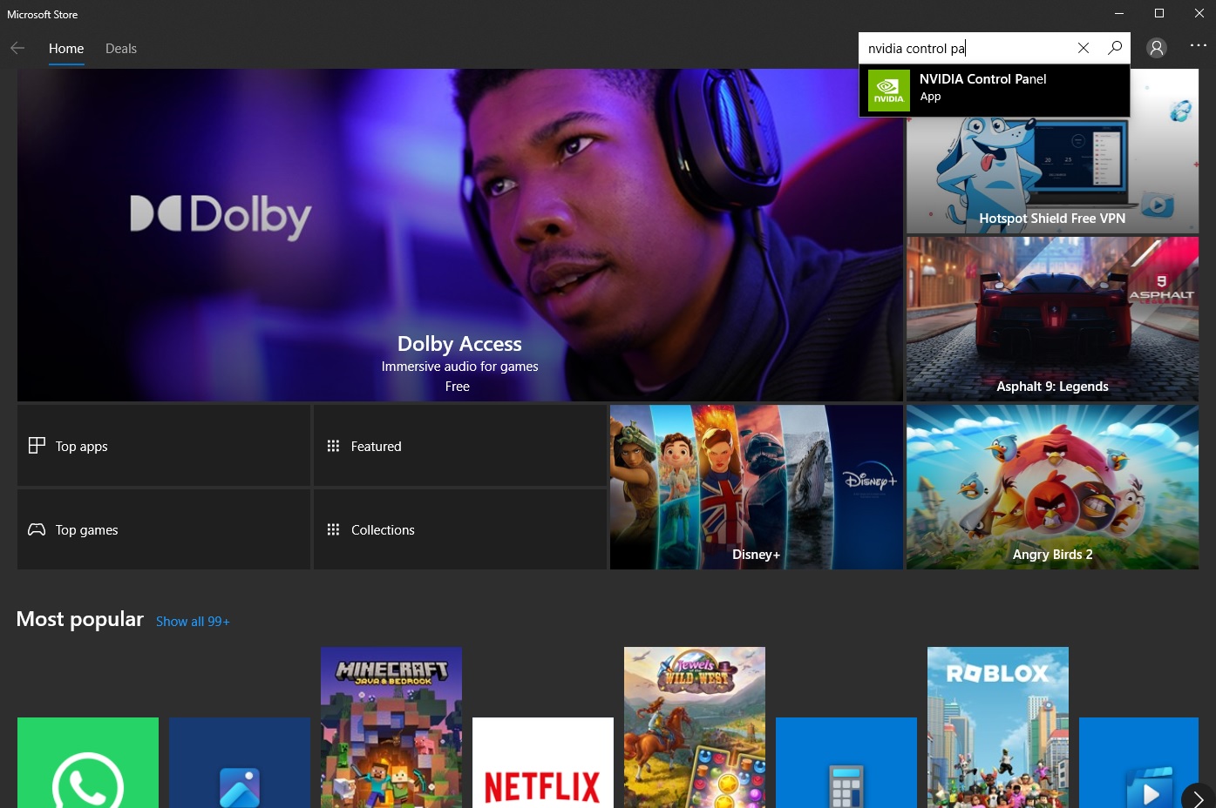Screen dimensions: 1216x808
Task: Click the Featured dots icon
Action: [x=333, y=446]
